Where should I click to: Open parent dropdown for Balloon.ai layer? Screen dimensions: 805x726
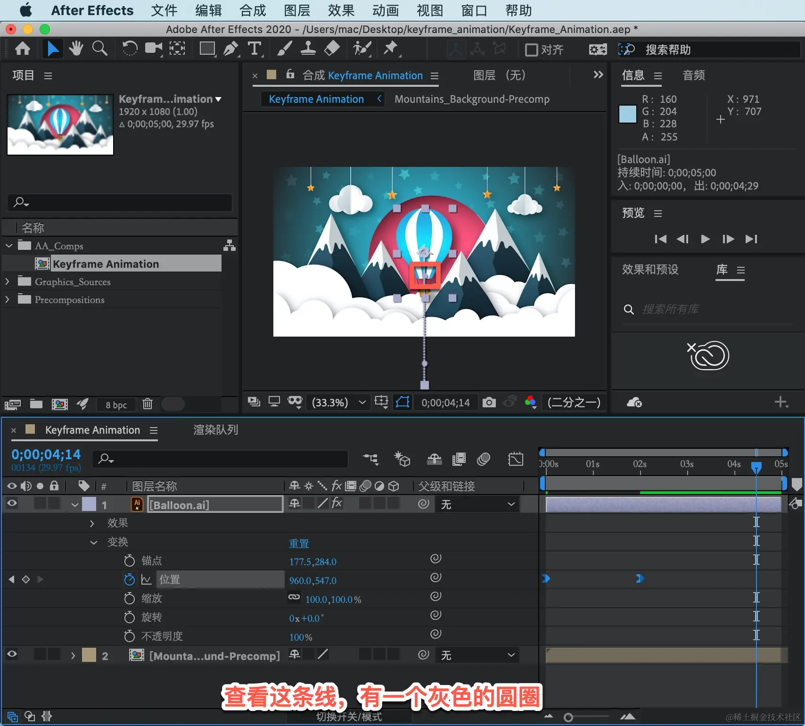click(x=478, y=504)
